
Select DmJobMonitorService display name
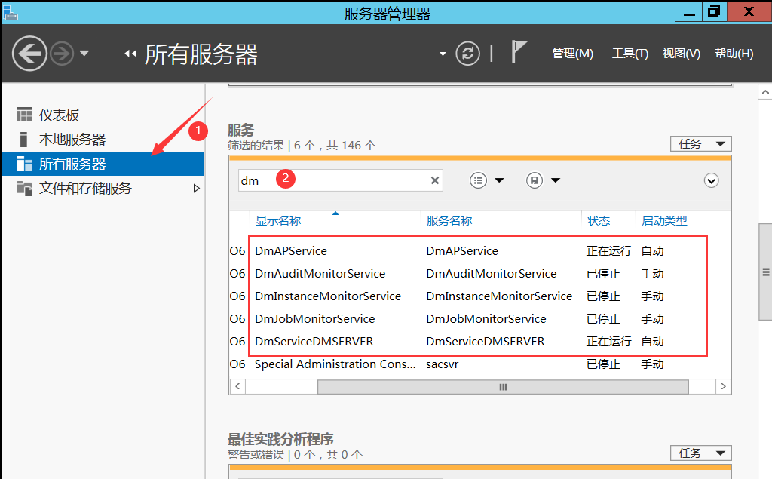coord(314,319)
